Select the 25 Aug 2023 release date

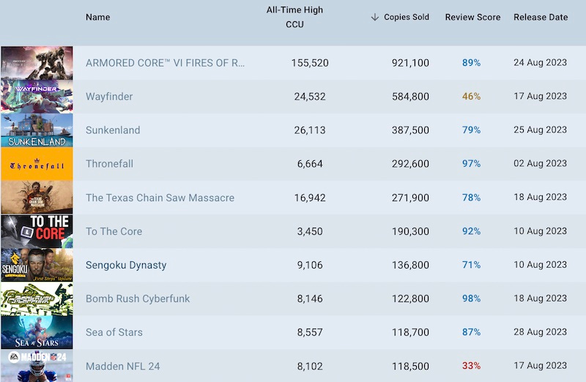(540, 130)
